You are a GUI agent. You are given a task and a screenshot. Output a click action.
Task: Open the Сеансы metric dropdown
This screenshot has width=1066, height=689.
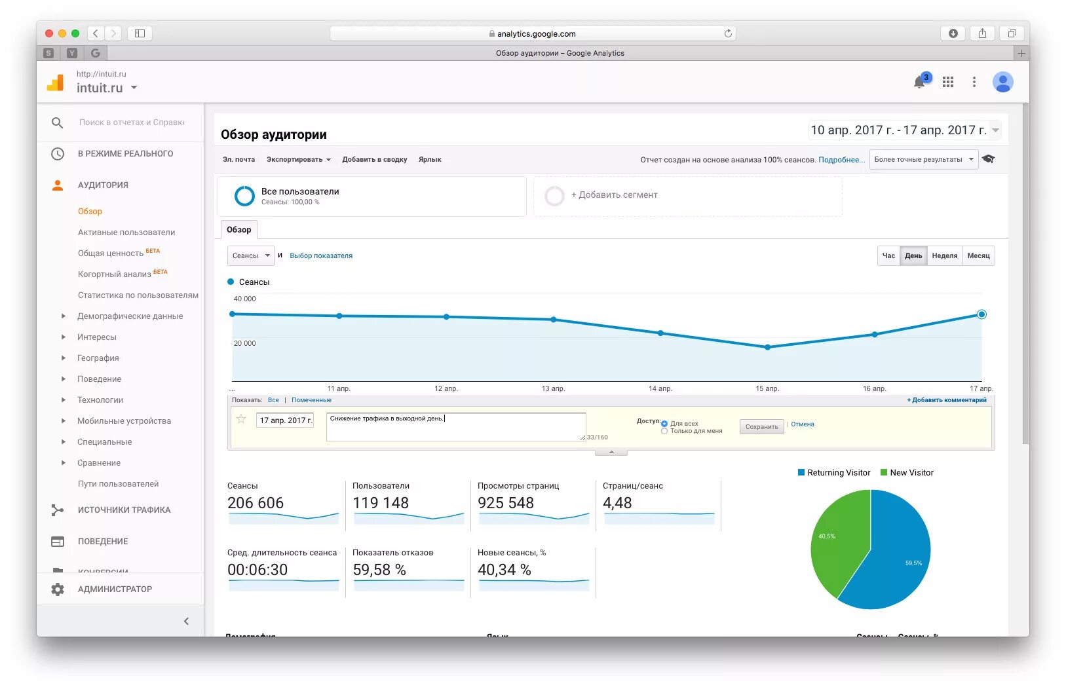(251, 256)
